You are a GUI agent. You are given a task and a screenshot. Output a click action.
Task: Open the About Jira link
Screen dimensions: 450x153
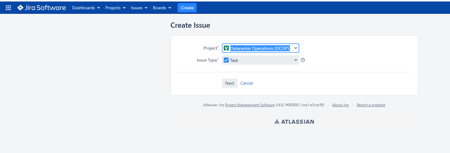click(340, 105)
